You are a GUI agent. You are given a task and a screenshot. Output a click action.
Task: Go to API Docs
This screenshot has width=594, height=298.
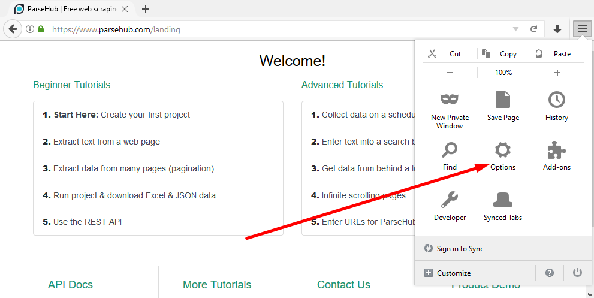click(71, 285)
